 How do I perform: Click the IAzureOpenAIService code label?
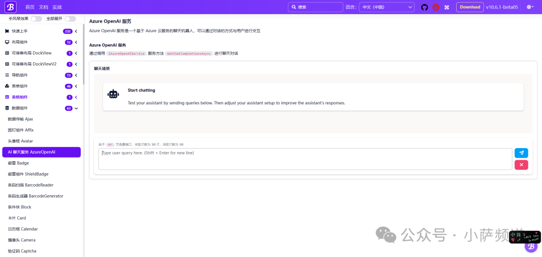click(x=126, y=54)
